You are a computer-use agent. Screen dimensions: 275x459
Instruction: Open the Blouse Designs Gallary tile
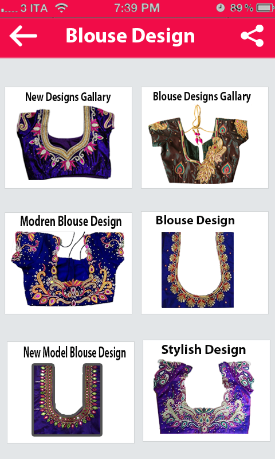(205, 138)
